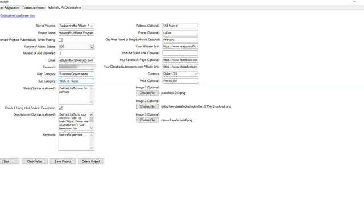364x205 pixels.
Task: Click the Titles box scrollbar
Action: tap(92, 95)
